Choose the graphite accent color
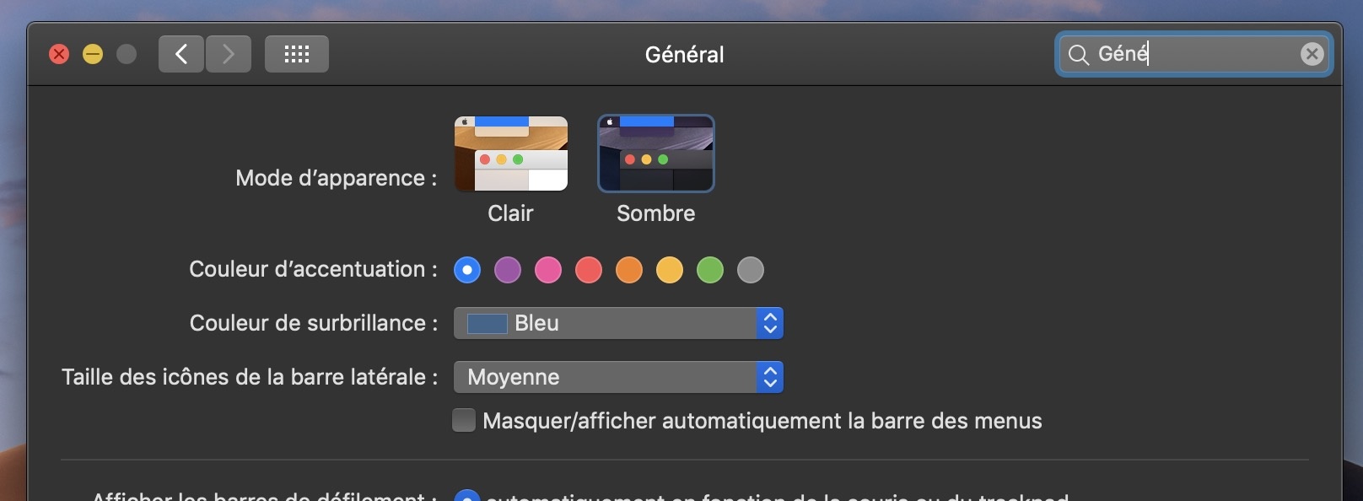This screenshot has width=1363, height=501. [751, 270]
